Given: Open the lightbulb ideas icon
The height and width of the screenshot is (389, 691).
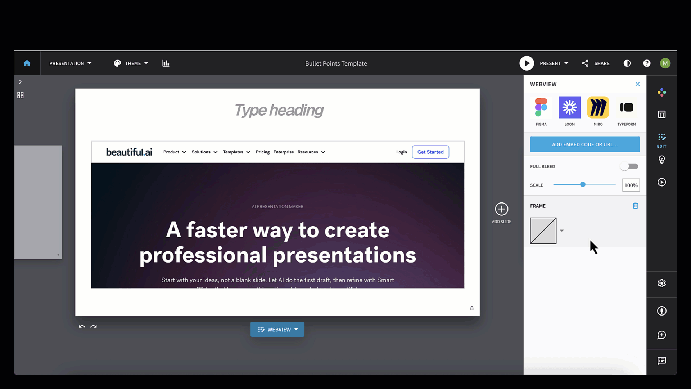Looking at the screenshot, I should pos(661,160).
